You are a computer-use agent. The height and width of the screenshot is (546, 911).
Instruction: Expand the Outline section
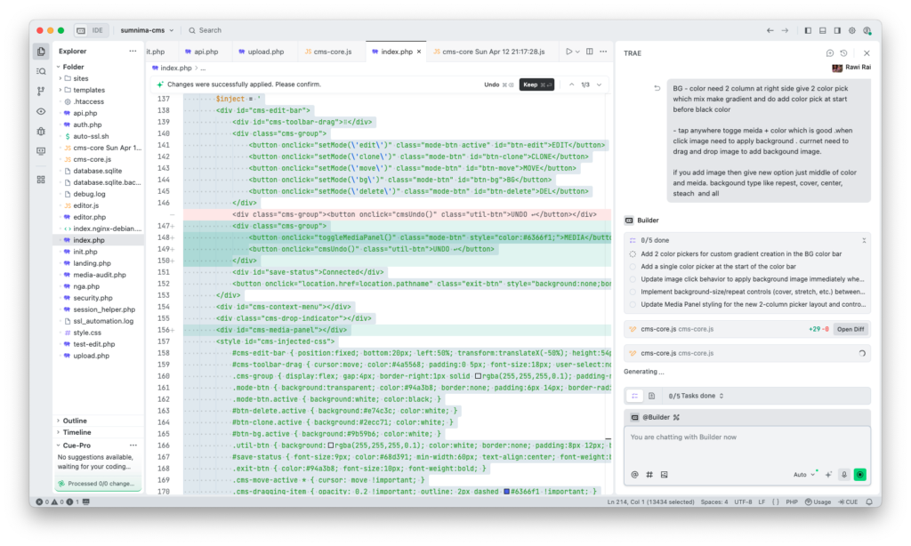tap(75, 421)
